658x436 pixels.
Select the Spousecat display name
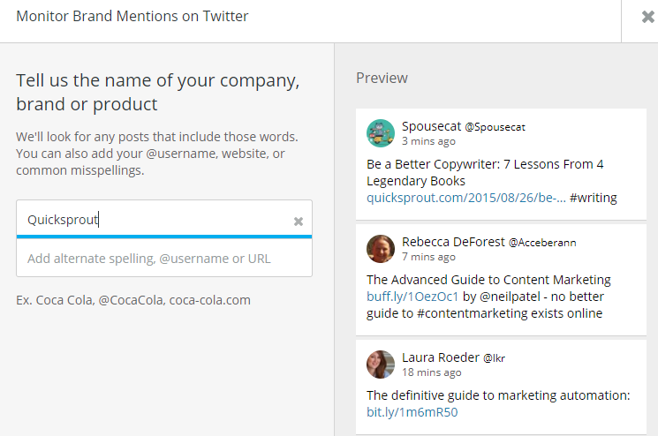431,126
